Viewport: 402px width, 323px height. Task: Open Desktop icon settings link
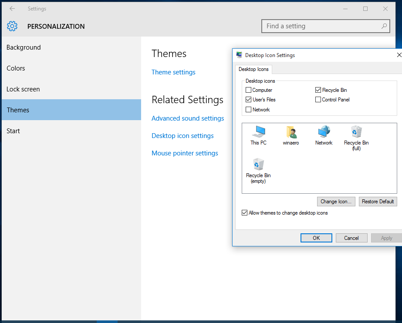coord(182,136)
